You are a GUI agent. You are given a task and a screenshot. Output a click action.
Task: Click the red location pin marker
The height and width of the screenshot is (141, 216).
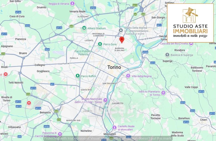point(122,40)
